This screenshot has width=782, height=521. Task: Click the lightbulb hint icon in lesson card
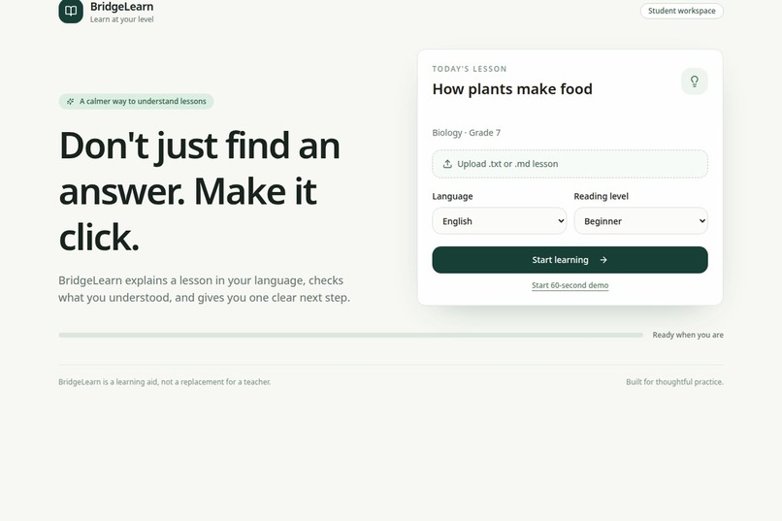coord(695,81)
